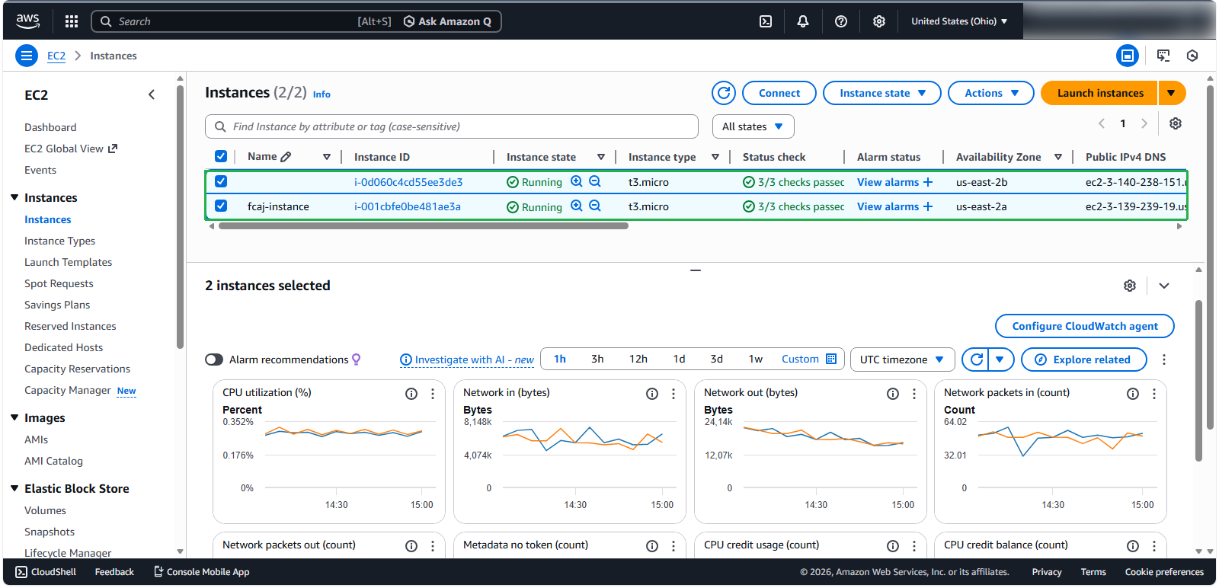The height and width of the screenshot is (588, 1219).
Task: Show info for CPU utilization chart
Action: pos(411,394)
